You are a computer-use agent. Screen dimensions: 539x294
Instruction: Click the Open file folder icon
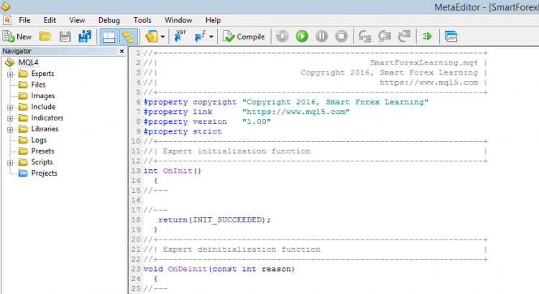45,36
